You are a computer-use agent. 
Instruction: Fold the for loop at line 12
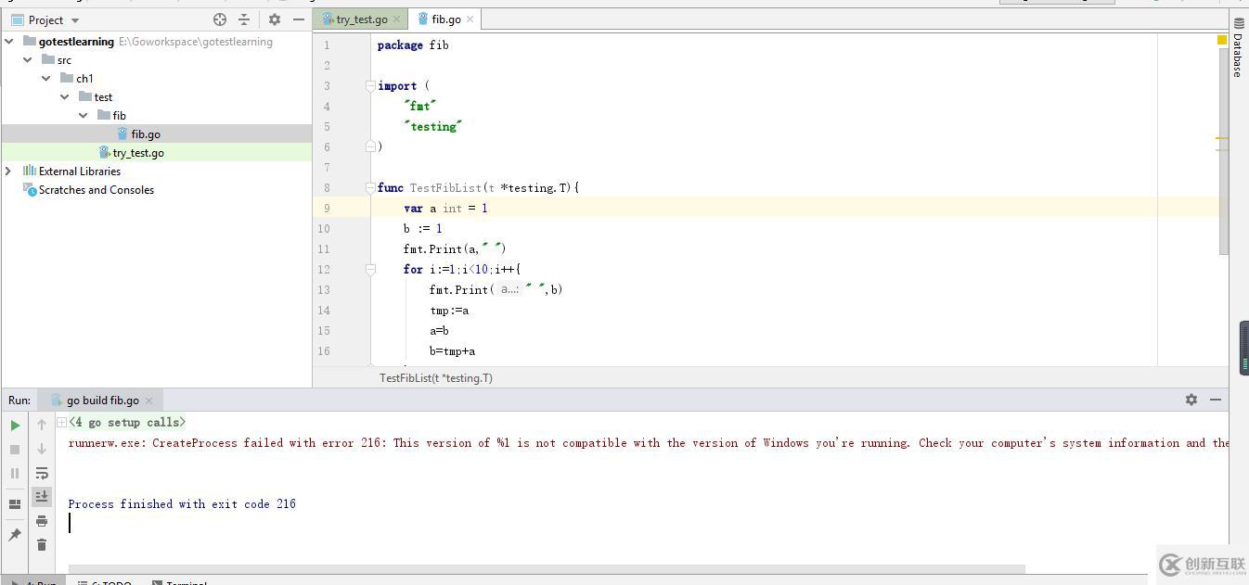pos(370,269)
